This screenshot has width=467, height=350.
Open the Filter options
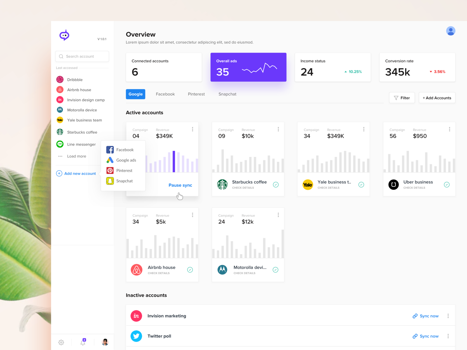402,98
